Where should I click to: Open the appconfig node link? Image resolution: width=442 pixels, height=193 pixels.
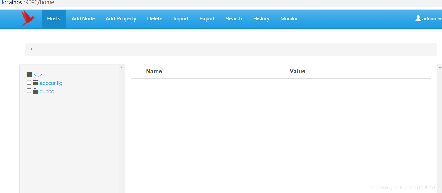tap(51, 83)
